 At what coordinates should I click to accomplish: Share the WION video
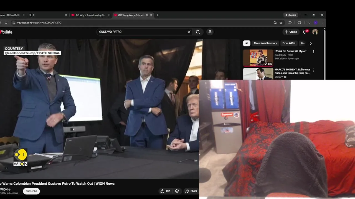tap(191, 191)
